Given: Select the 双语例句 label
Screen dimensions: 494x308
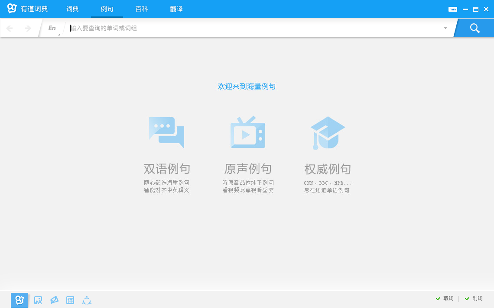Looking at the screenshot, I should (x=167, y=169).
